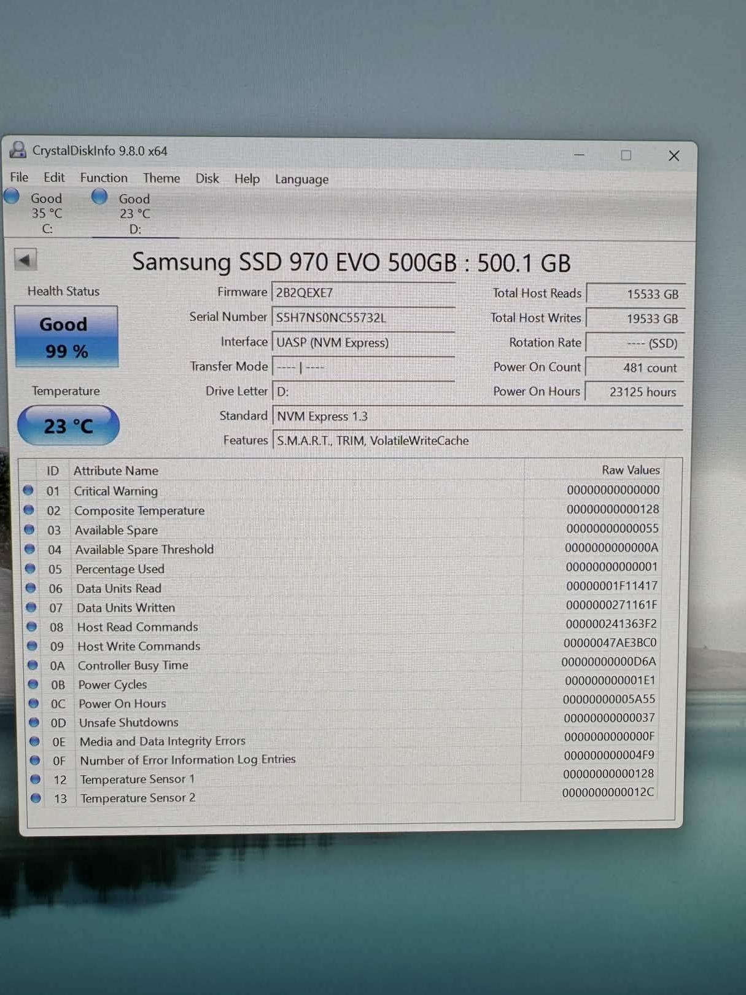Click the status dot for Composite Temperature
Viewport: 746px width, 995px height.
pos(29,510)
